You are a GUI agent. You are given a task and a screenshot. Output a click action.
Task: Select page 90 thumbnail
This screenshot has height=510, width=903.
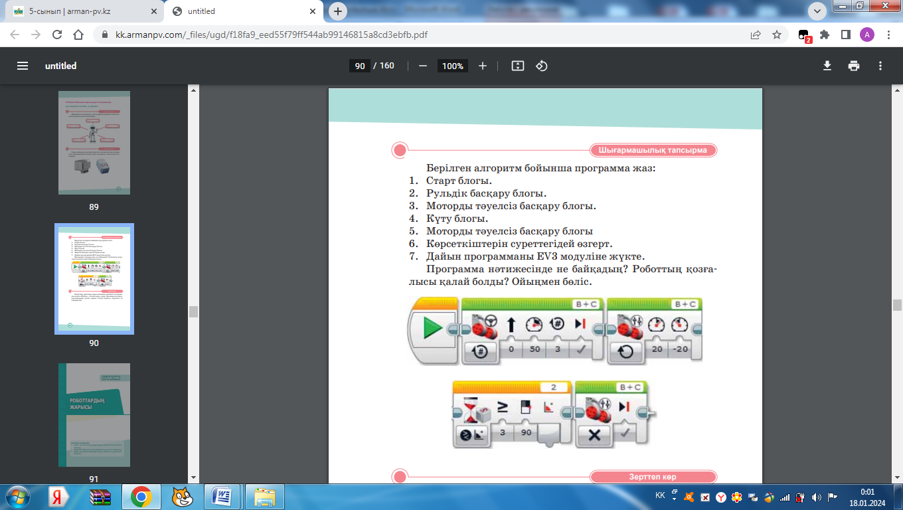pyautogui.click(x=94, y=279)
